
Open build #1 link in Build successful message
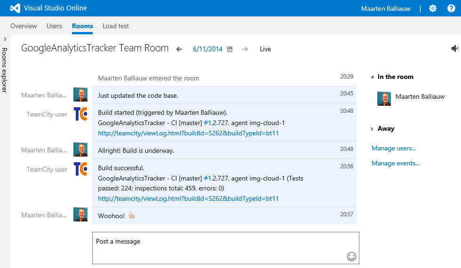tap(207, 178)
